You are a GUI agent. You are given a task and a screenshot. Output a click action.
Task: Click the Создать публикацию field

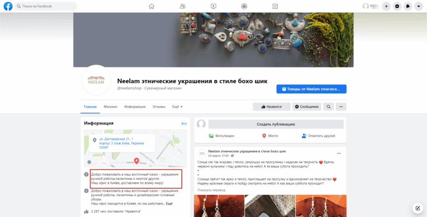click(276, 124)
